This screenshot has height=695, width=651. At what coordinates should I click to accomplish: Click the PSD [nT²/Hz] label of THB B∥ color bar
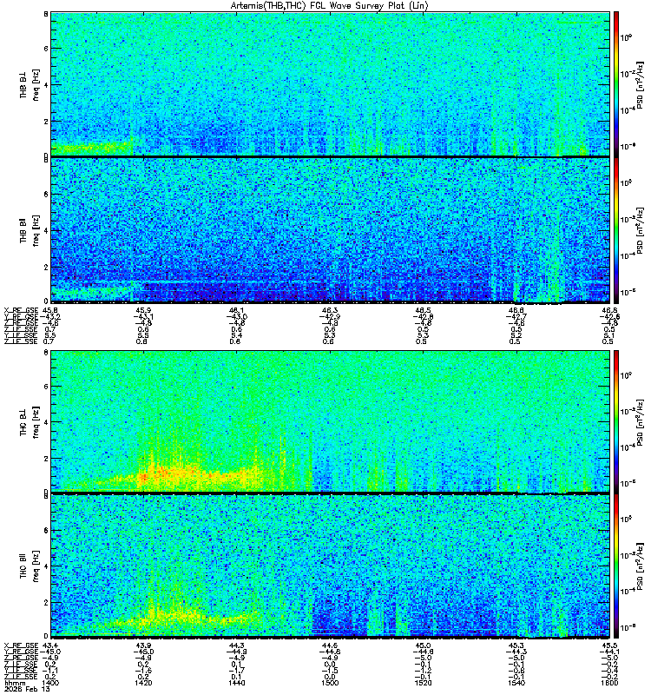pyautogui.click(x=640, y=230)
